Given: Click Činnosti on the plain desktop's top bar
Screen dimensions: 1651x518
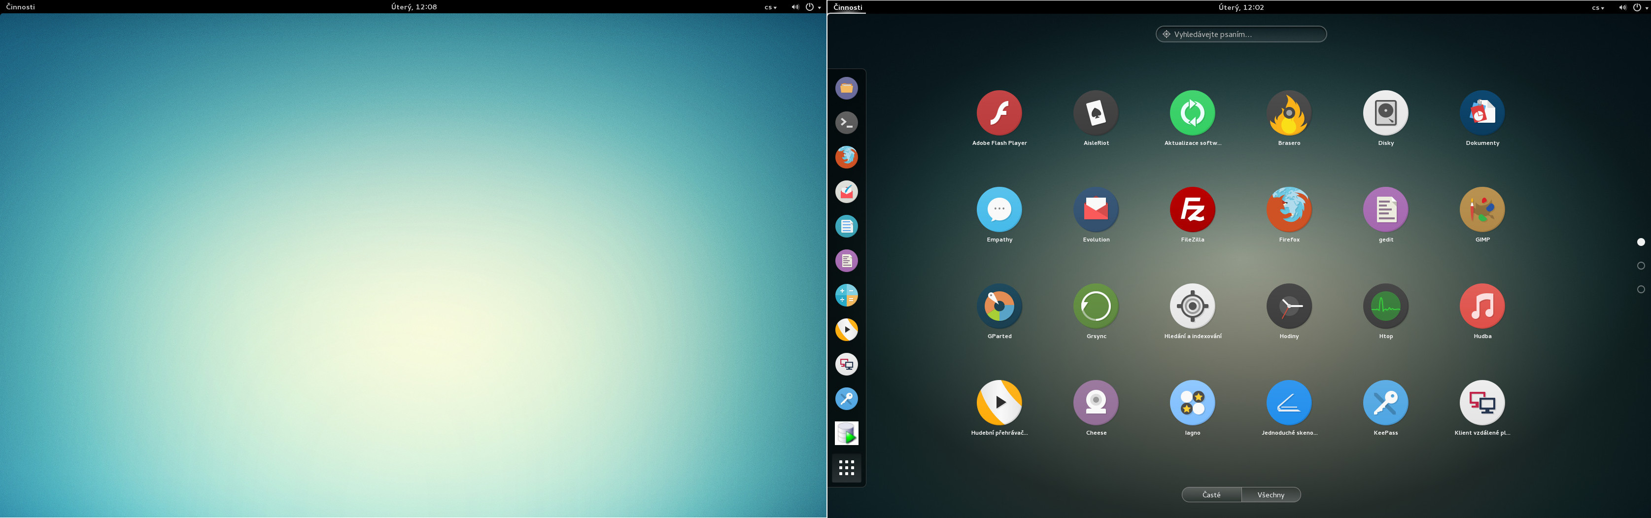Looking at the screenshot, I should click(21, 7).
